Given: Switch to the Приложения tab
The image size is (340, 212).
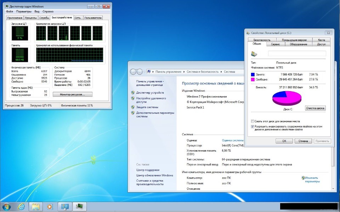Looking at the screenshot, I should pos(15,18).
